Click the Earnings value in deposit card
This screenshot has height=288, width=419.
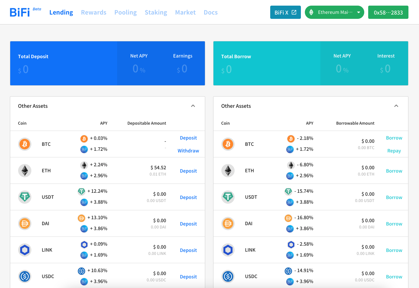pos(182,69)
